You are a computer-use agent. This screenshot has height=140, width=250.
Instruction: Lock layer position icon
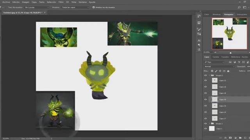(220, 71)
